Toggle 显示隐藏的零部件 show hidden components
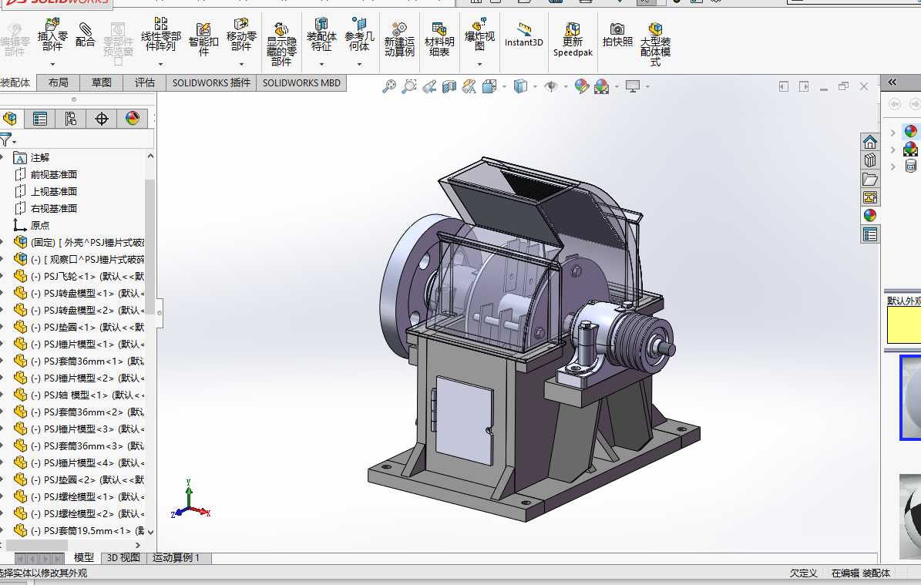 (x=281, y=31)
